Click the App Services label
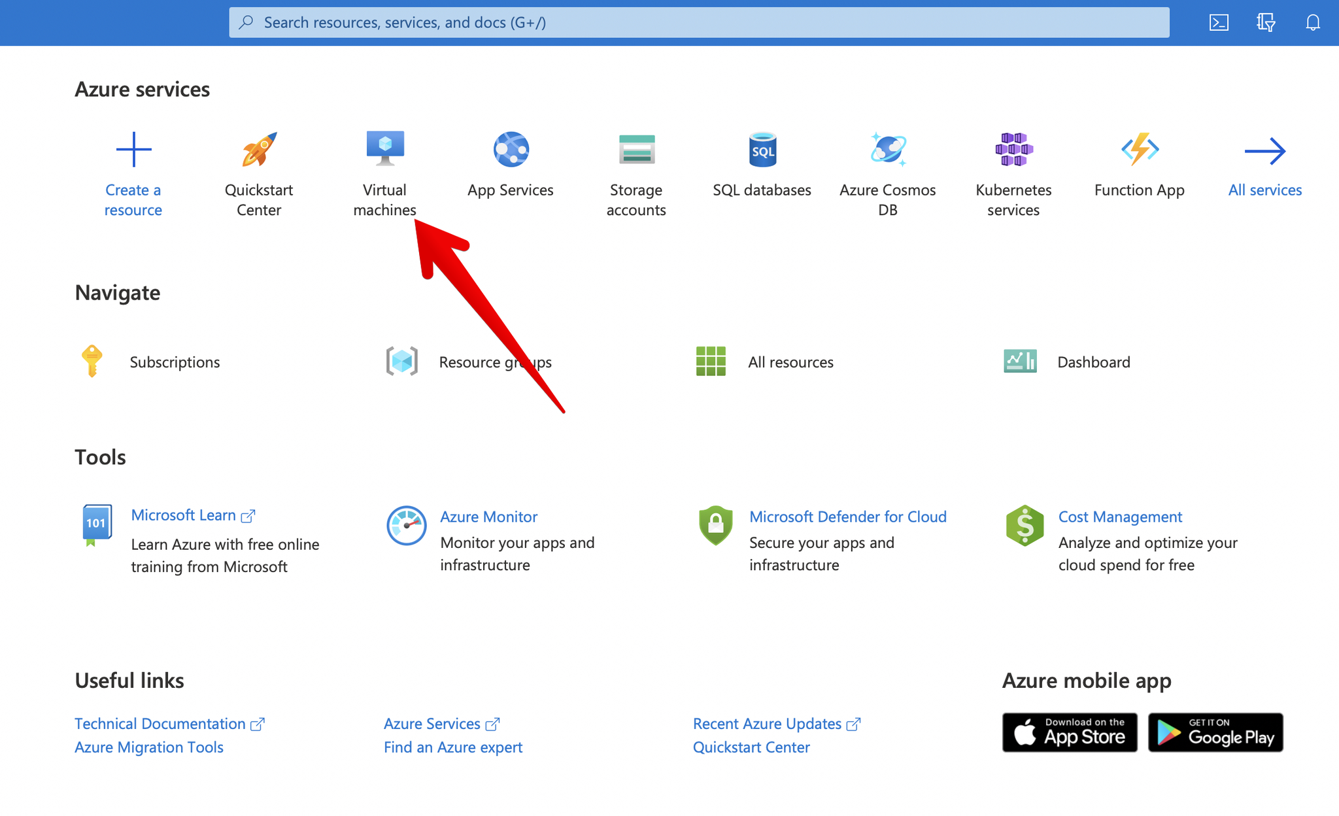 click(511, 190)
